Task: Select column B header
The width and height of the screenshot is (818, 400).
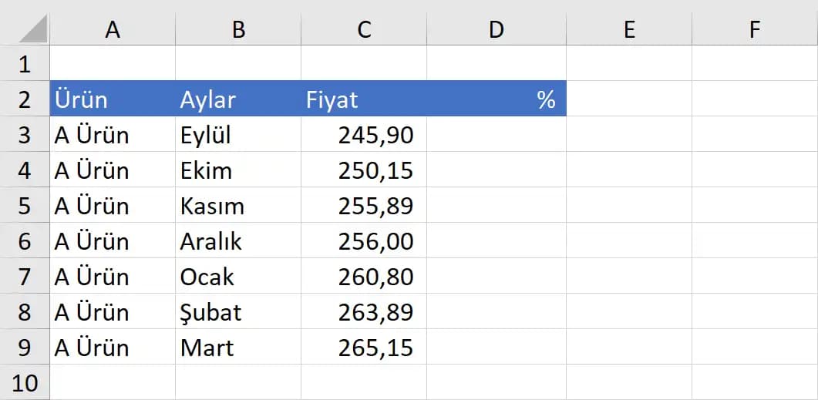Action: pos(238,29)
